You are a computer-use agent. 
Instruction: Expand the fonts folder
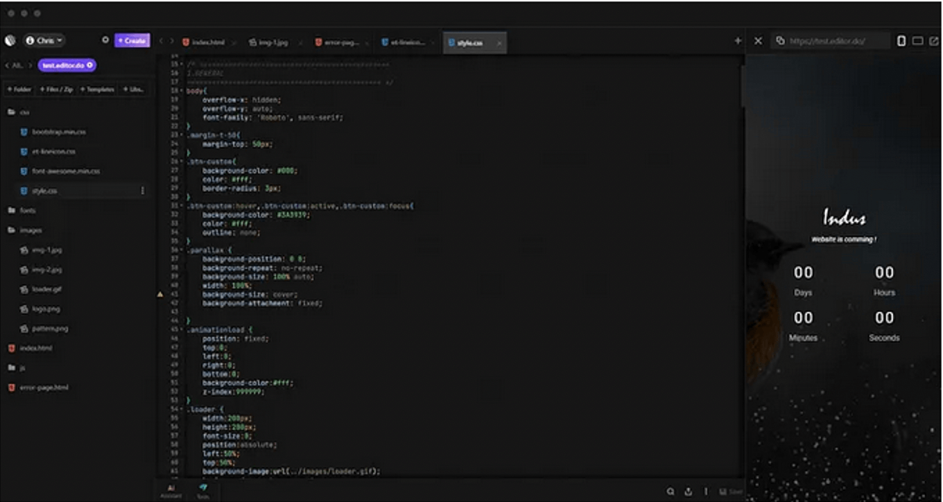tap(21, 210)
